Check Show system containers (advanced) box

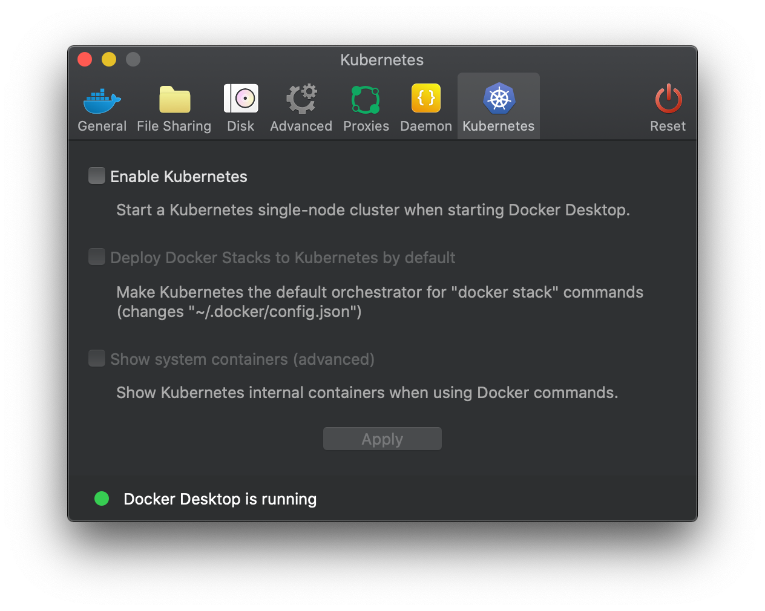97,359
